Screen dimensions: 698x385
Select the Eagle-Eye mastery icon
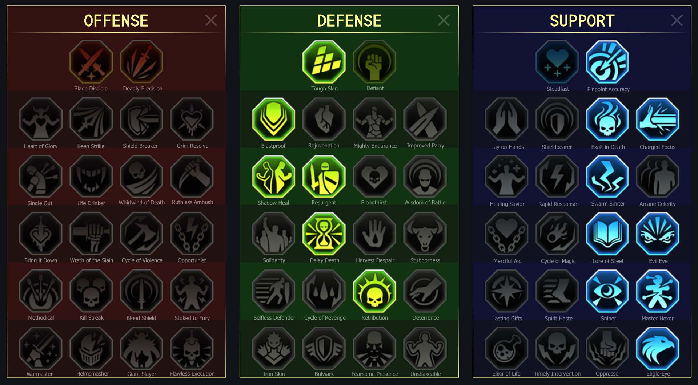(658, 349)
